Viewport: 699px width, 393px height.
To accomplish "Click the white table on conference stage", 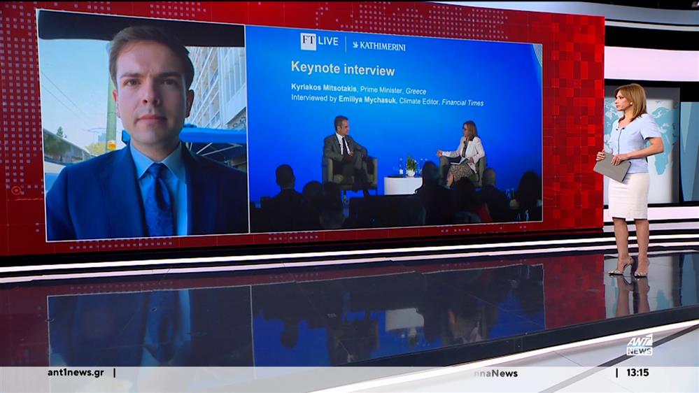I will click(403, 185).
